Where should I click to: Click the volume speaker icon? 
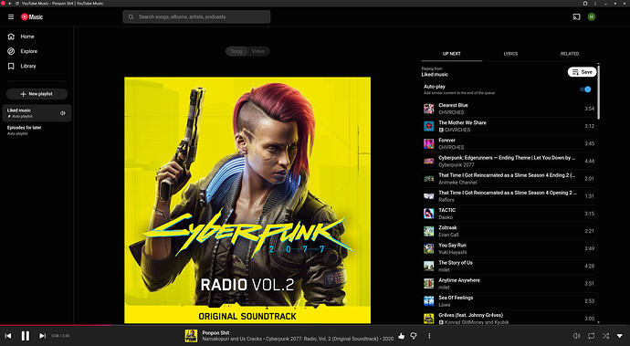coord(576,336)
